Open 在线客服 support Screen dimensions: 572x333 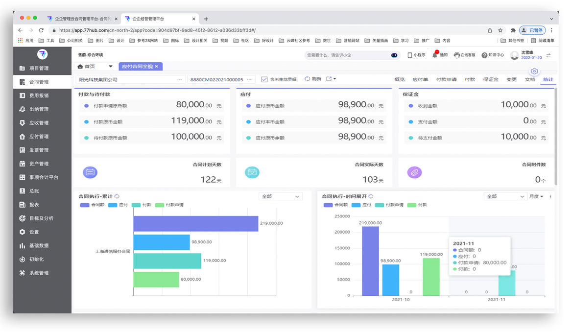pyautogui.click(x=464, y=55)
